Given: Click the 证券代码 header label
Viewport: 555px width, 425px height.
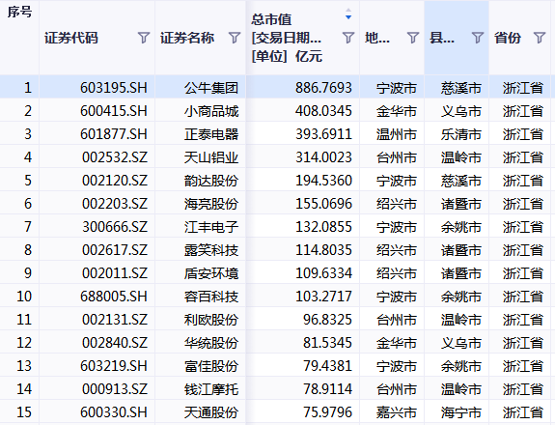Looking at the screenshot, I should point(70,38).
